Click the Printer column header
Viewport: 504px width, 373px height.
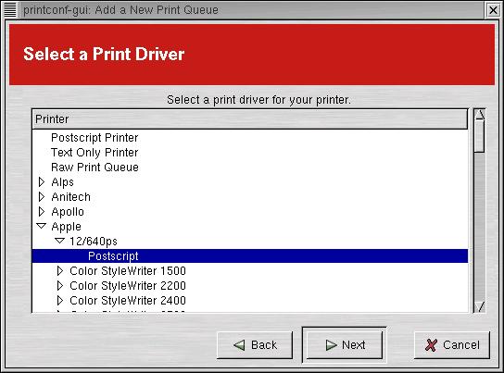[x=250, y=119]
